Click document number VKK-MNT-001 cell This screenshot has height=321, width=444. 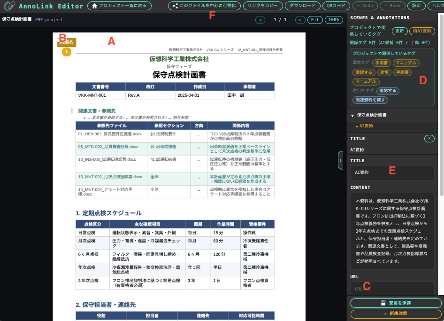100,95
